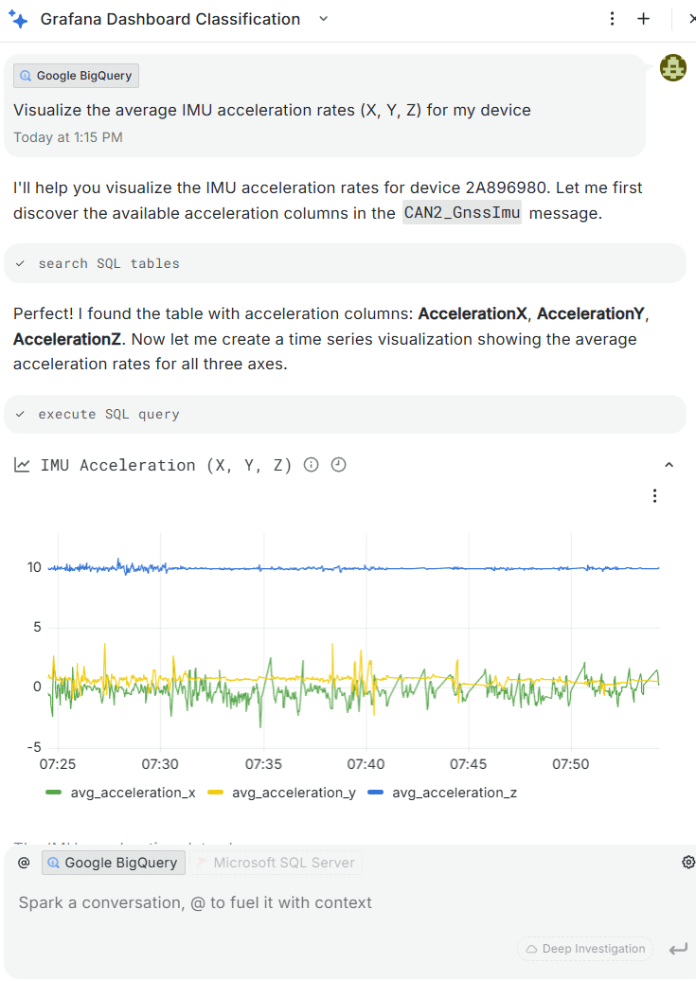Toggle avg_acceleration_y series in legend
Viewport: 696px width, 981px height.
(282, 793)
